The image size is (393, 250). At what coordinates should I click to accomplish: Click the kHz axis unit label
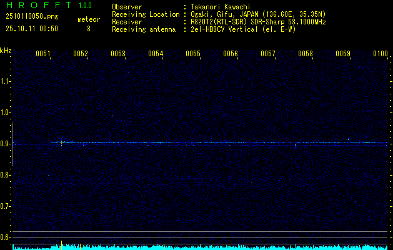(x=6, y=51)
